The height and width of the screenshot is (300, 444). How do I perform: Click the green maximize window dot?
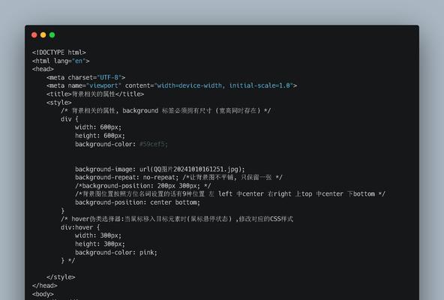52,34
